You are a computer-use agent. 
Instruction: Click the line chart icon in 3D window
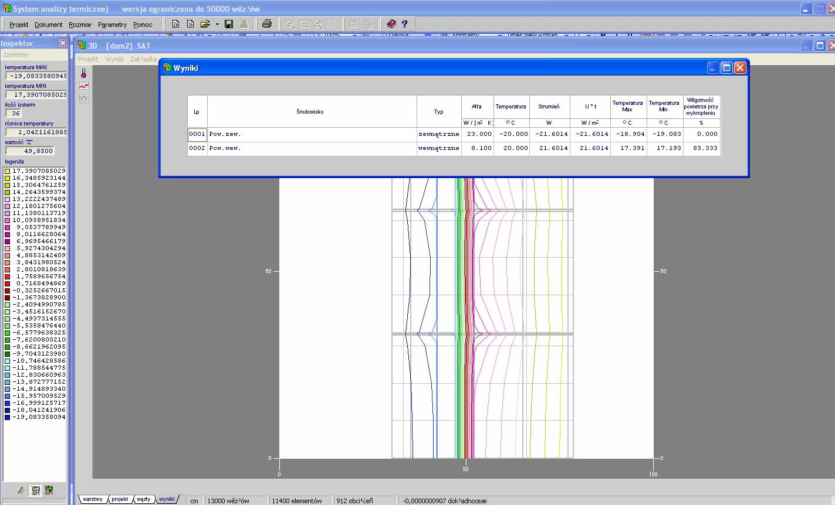click(x=84, y=86)
